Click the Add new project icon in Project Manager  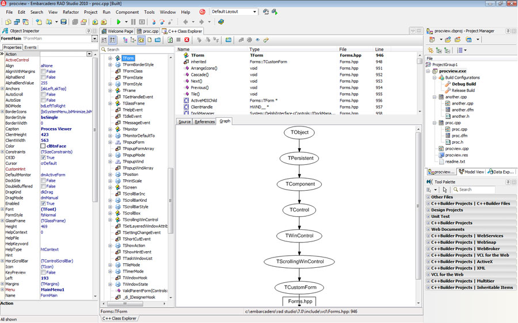(432, 40)
